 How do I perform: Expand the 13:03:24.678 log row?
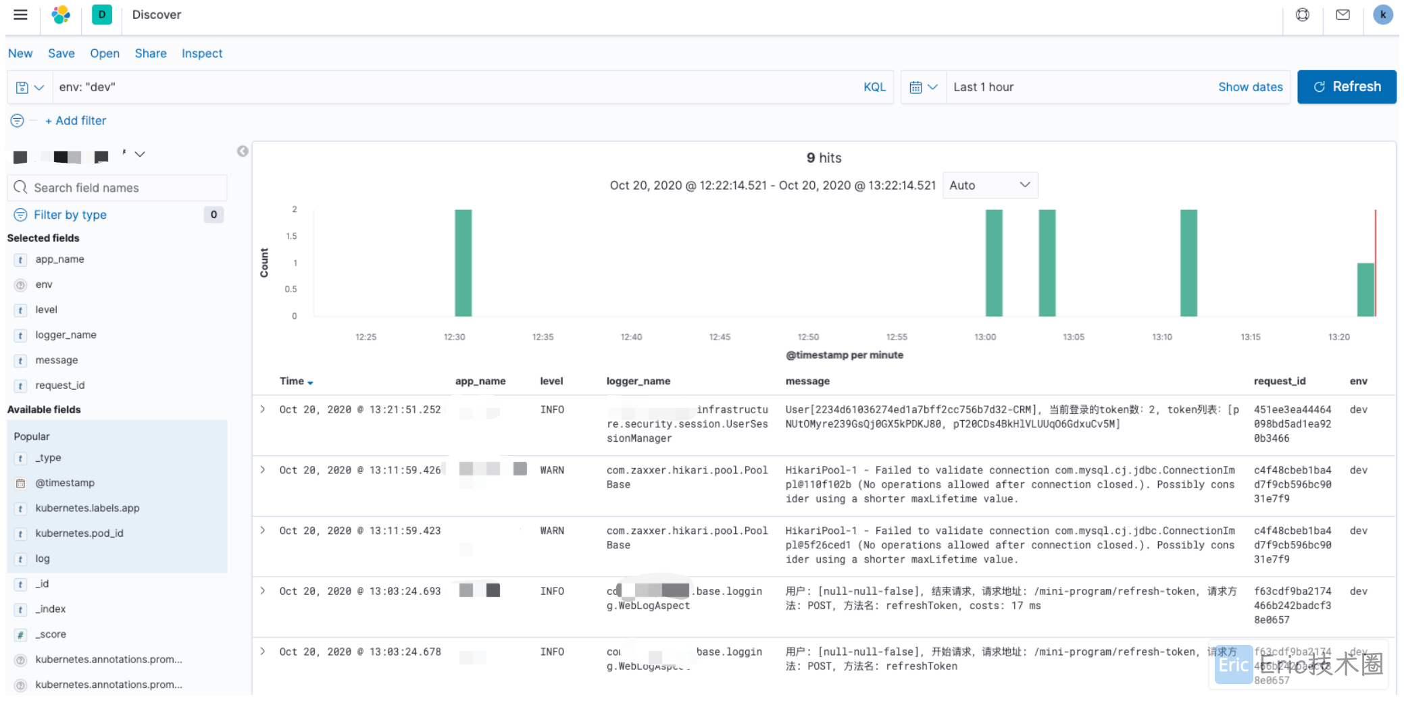[x=263, y=652]
